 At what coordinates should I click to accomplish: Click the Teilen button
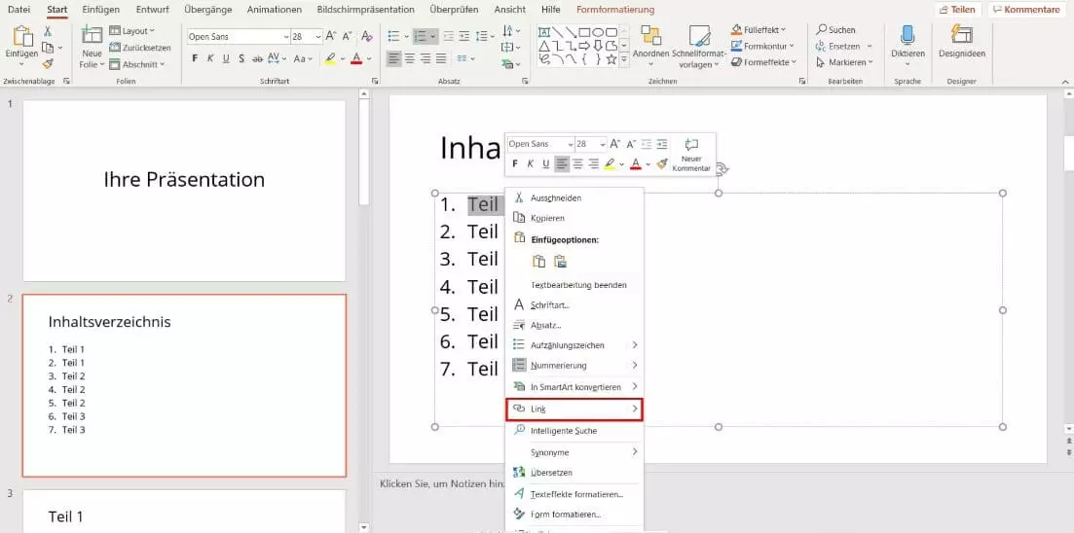point(957,10)
